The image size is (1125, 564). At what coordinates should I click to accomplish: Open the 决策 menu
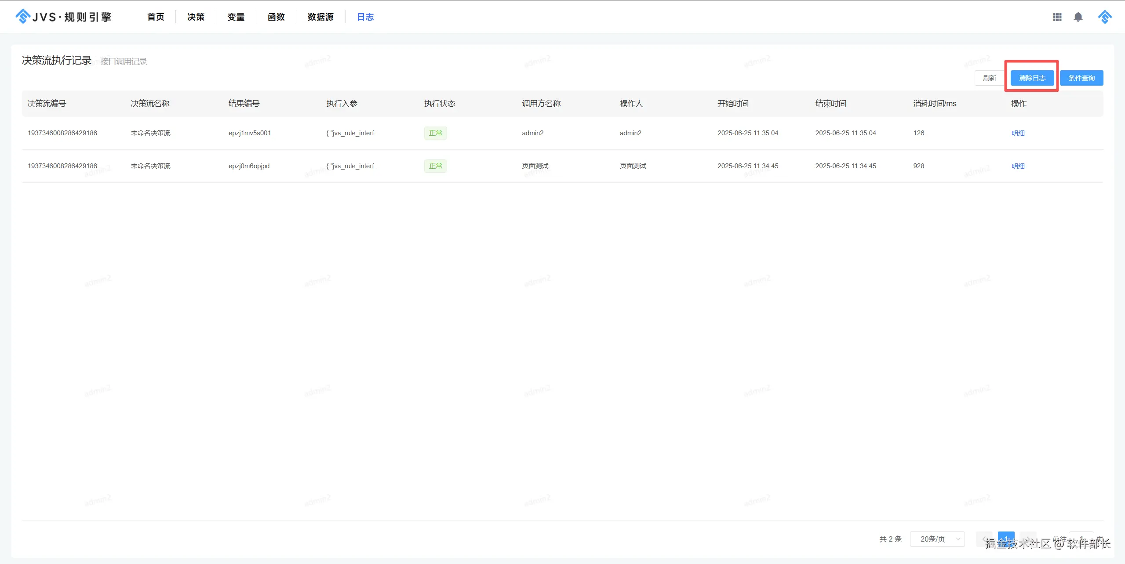pyautogui.click(x=196, y=17)
